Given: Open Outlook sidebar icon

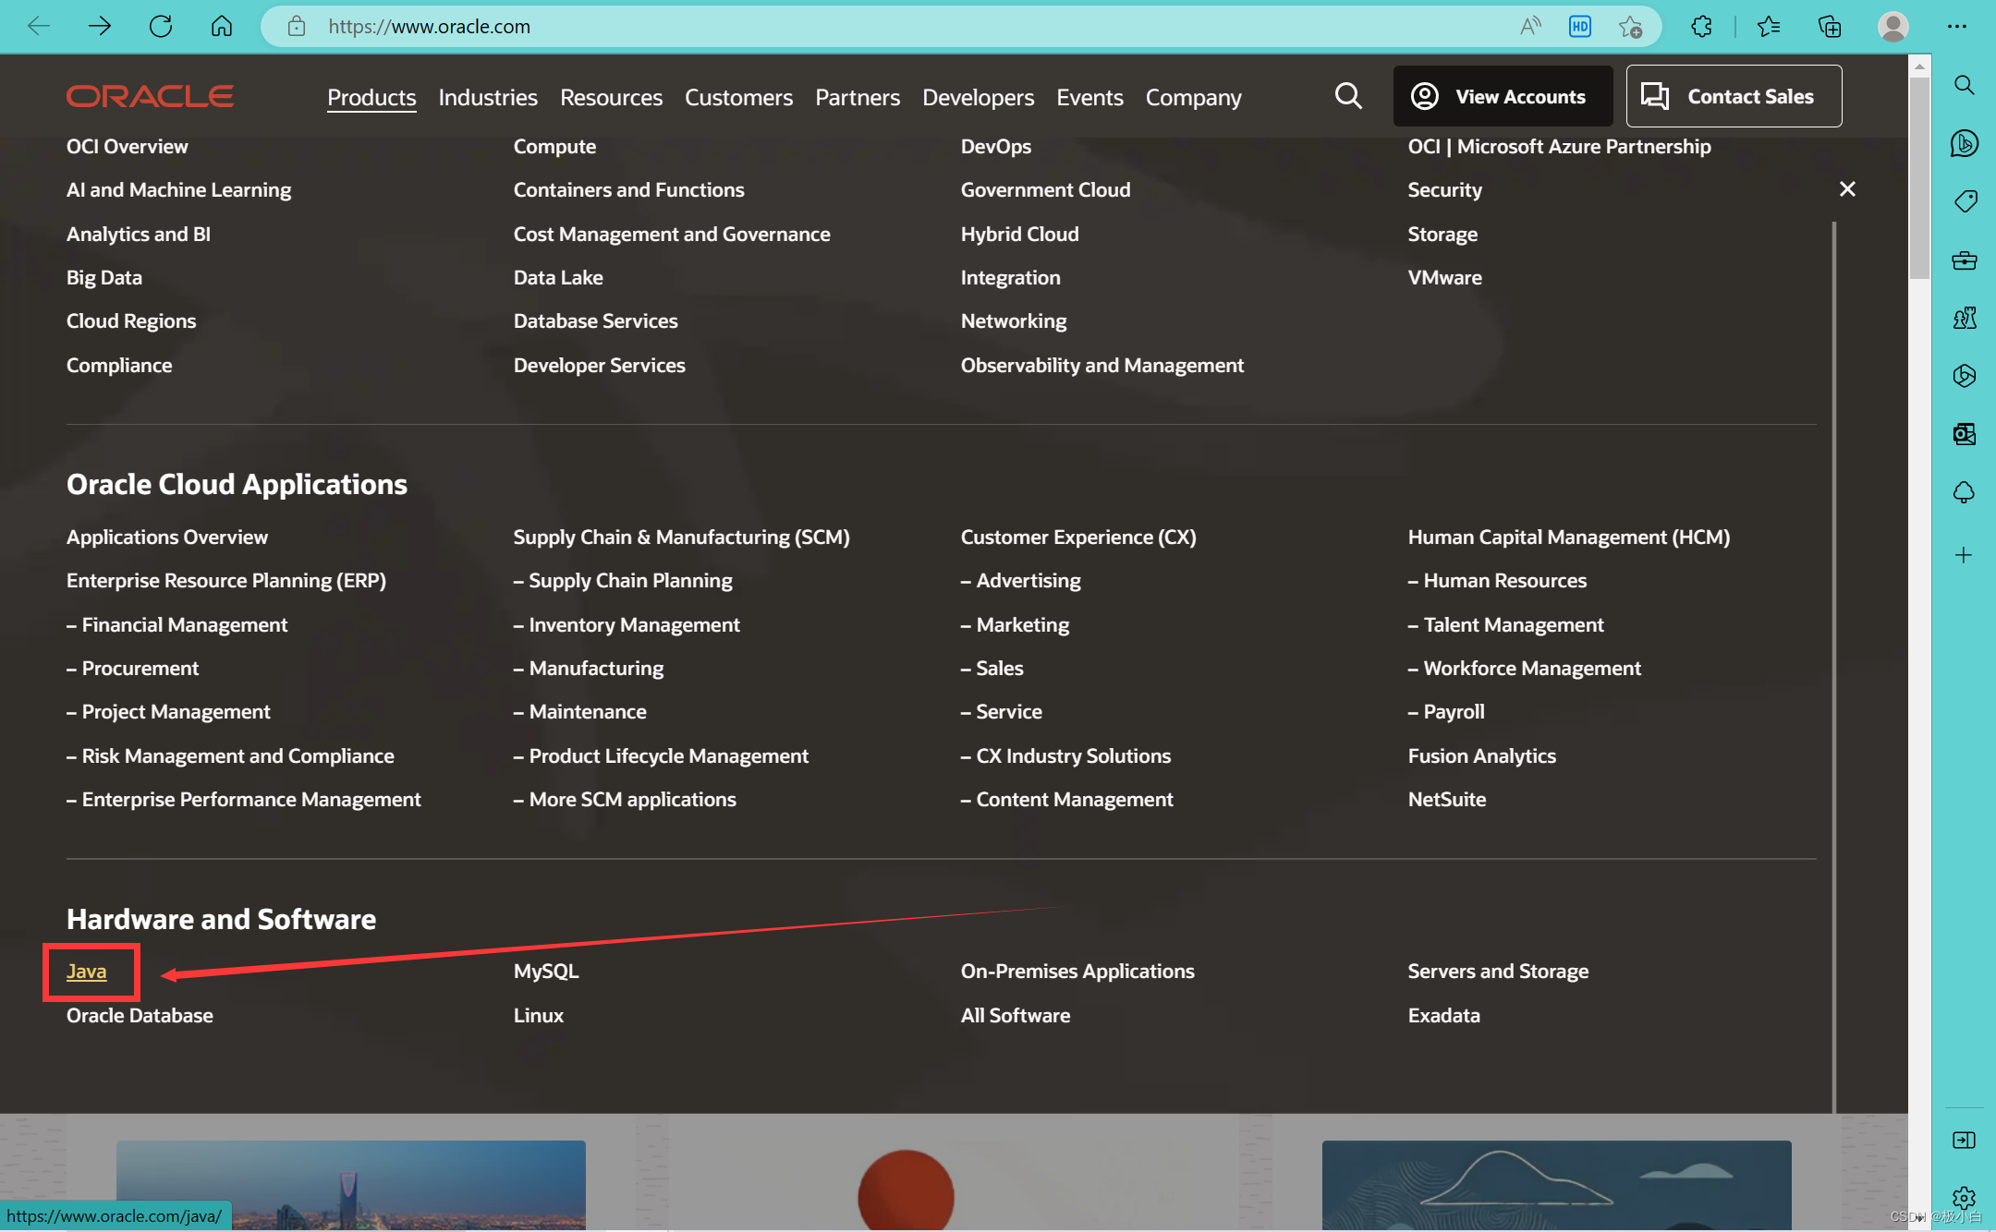Looking at the screenshot, I should coord(1965,434).
